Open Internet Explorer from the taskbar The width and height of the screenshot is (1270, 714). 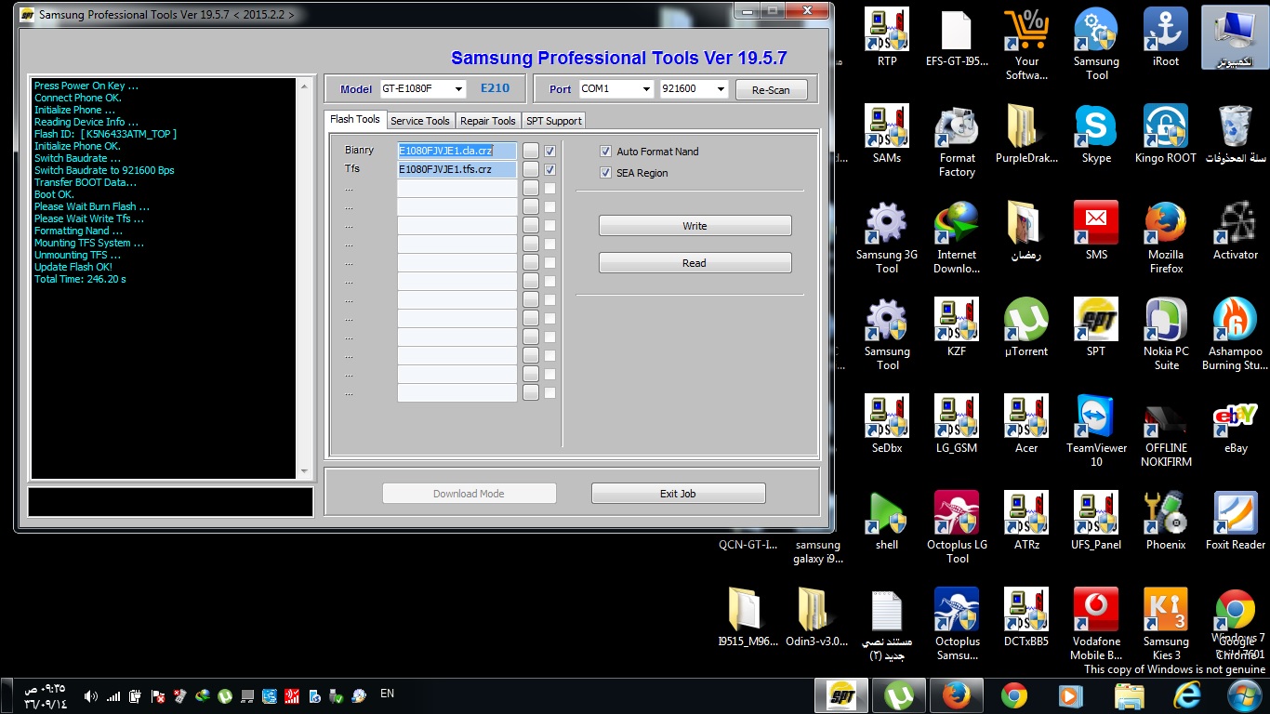click(1187, 695)
